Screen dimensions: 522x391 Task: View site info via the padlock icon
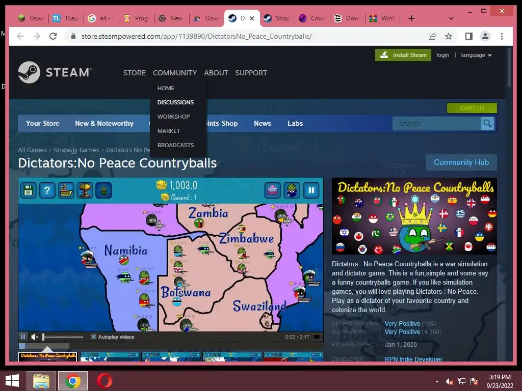point(73,36)
